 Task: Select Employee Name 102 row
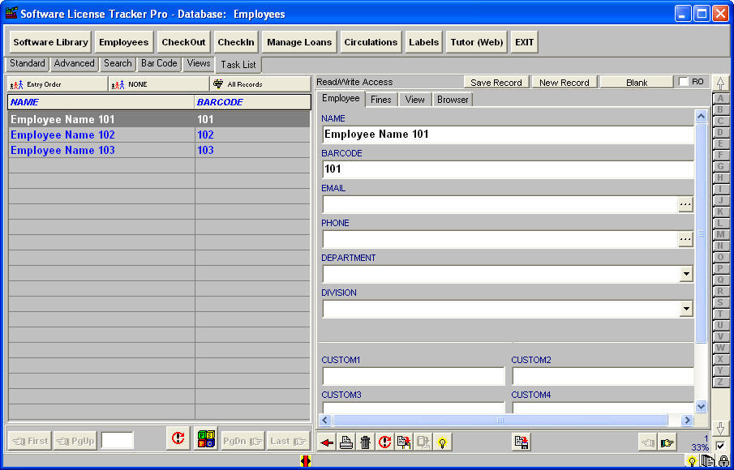(x=159, y=135)
